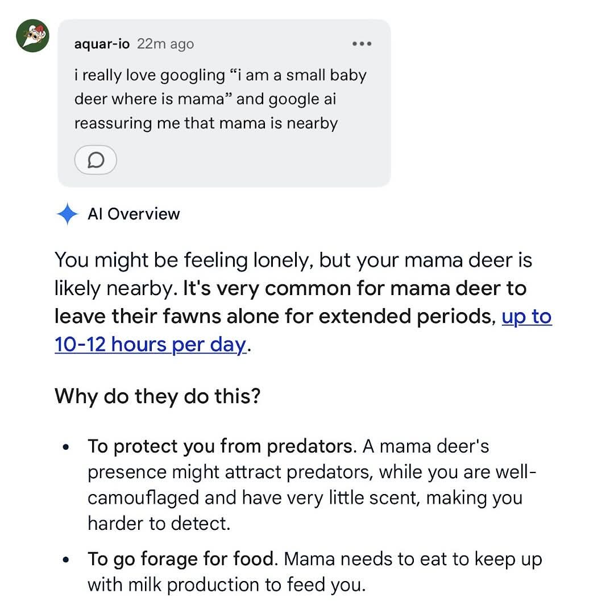Click the gray post card background
The width and height of the screenshot is (614, 614).
(x=224, y=103)
